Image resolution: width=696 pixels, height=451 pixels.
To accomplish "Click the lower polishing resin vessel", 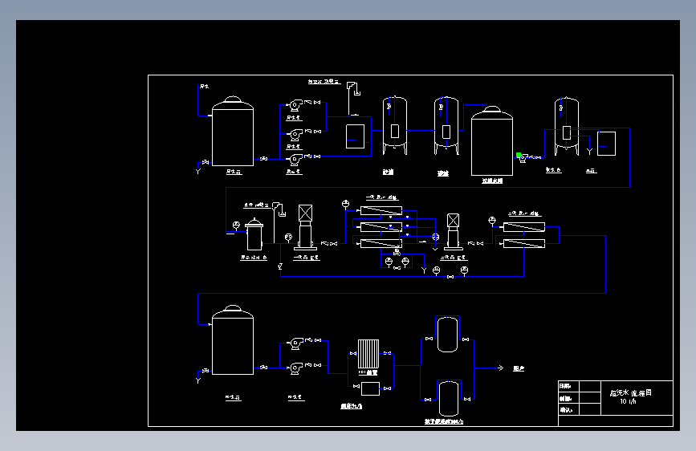I will coord(449,399).
